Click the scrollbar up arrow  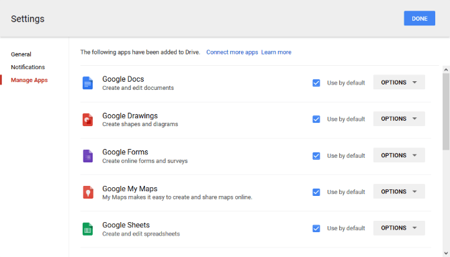tap(446, 70)
